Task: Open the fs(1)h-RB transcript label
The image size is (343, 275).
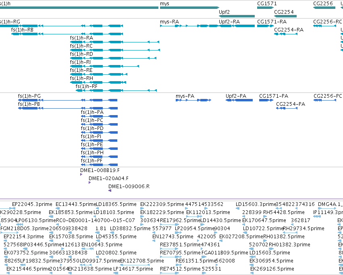Action: click(x=22, y=30)
